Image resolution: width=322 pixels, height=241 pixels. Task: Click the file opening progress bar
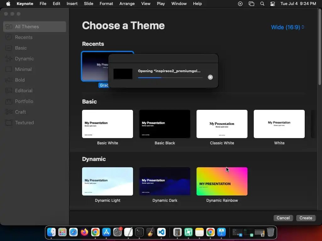click(x=170, y=78)
